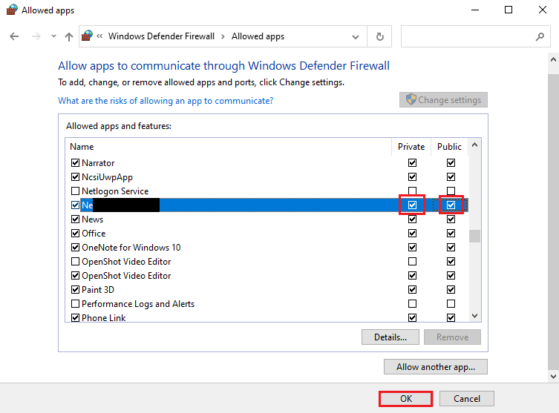This screenshot has height=413, width=559.
Task: Click the Cancel button
Action: point(467,398)
